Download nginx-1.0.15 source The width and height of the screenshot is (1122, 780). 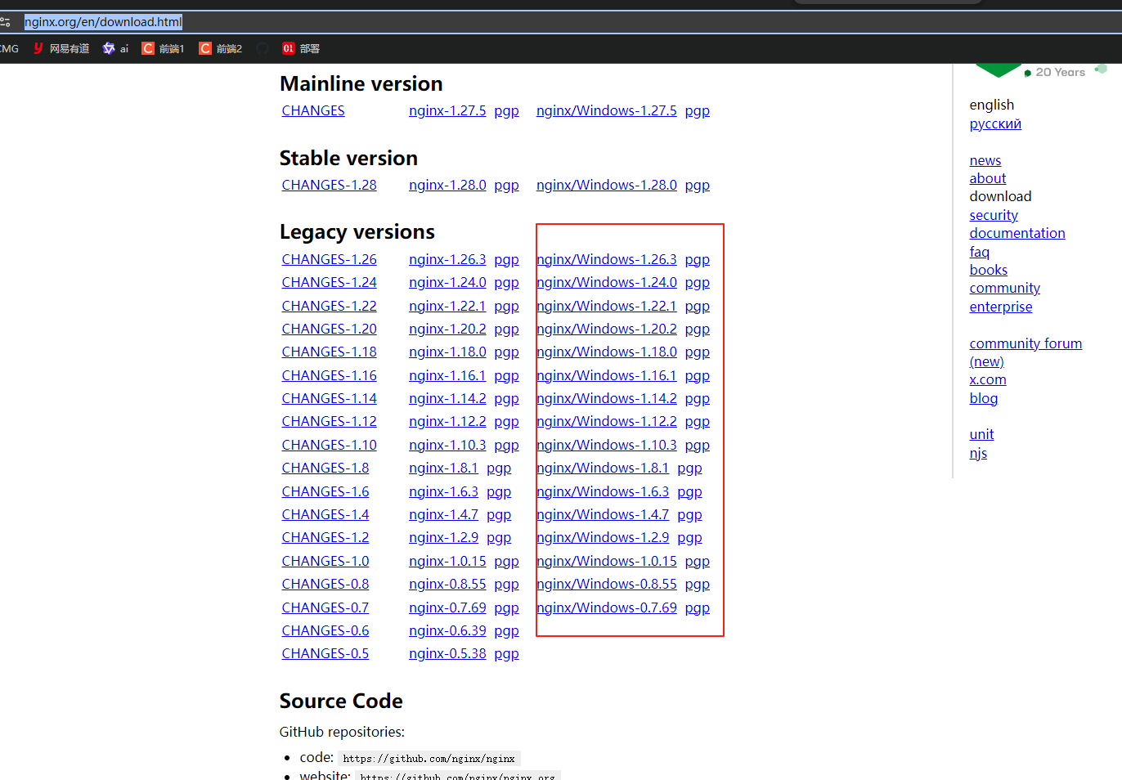447,561
